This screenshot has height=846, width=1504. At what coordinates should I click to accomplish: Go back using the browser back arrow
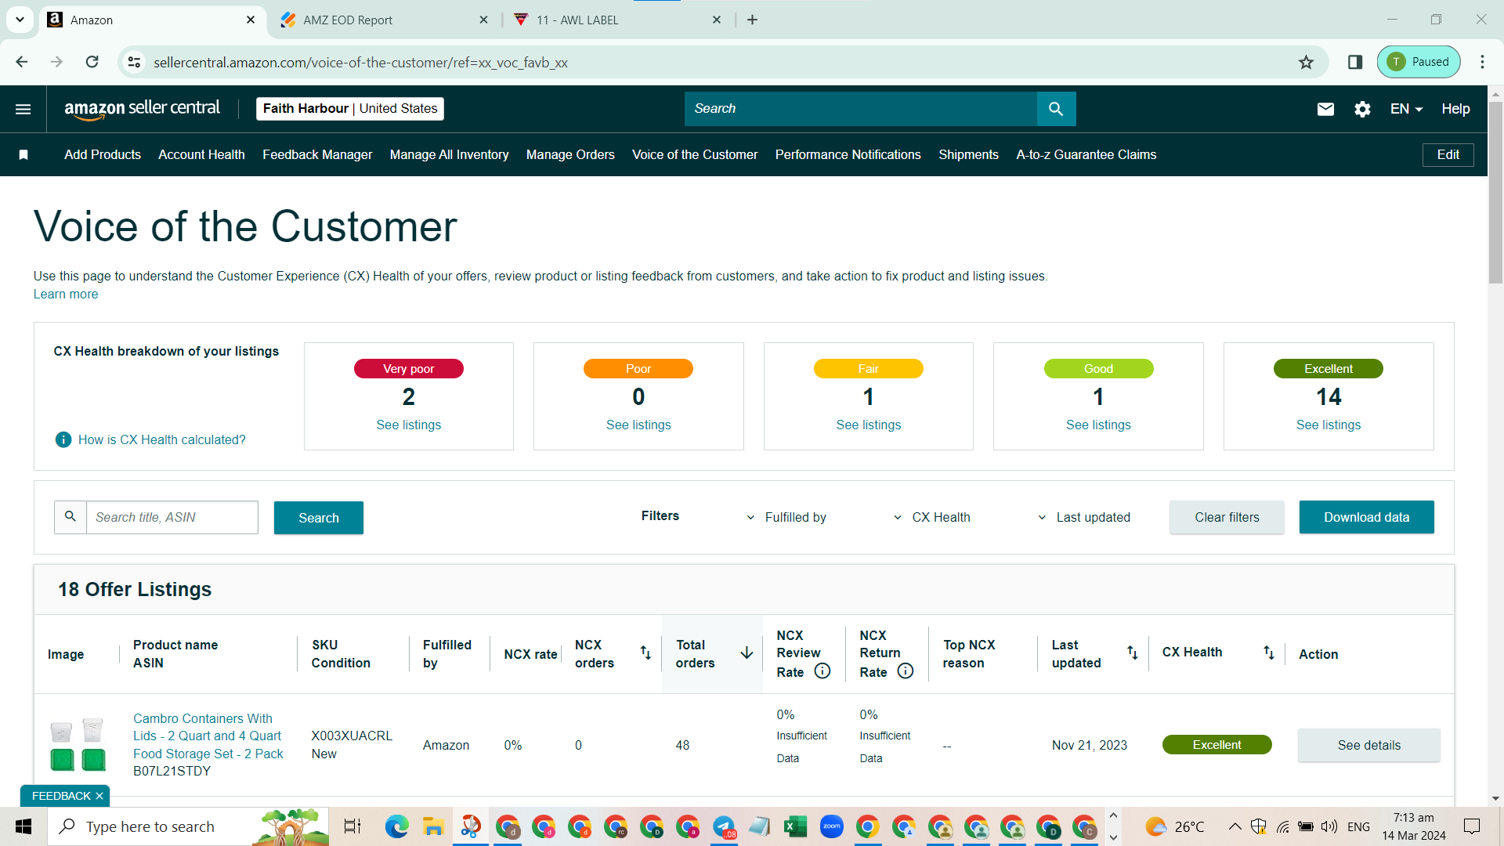pyautogui.click(x=22, y=62)
